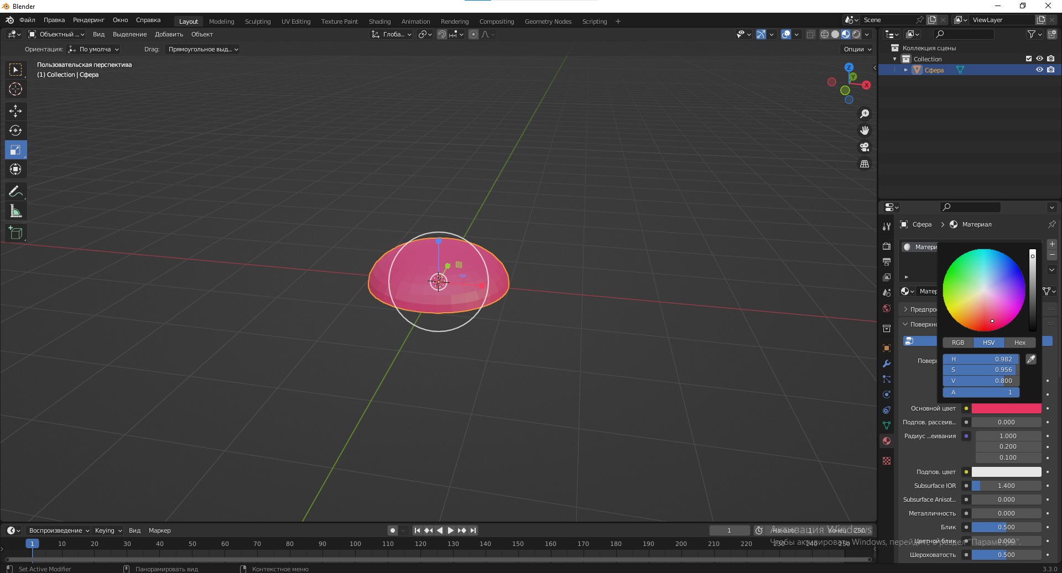The width and height of the screenshot is (1062, 573).
Task: Collapse the Поверхность panel
Action: tap(905, 324)
